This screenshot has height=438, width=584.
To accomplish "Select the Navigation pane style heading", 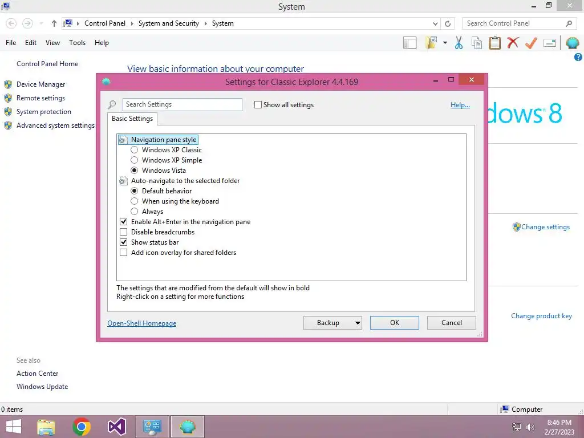I will tap(164, 140).
